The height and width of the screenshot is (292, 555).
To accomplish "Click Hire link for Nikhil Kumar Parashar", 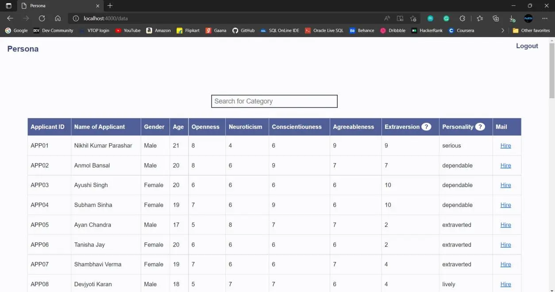I will 505,146.
